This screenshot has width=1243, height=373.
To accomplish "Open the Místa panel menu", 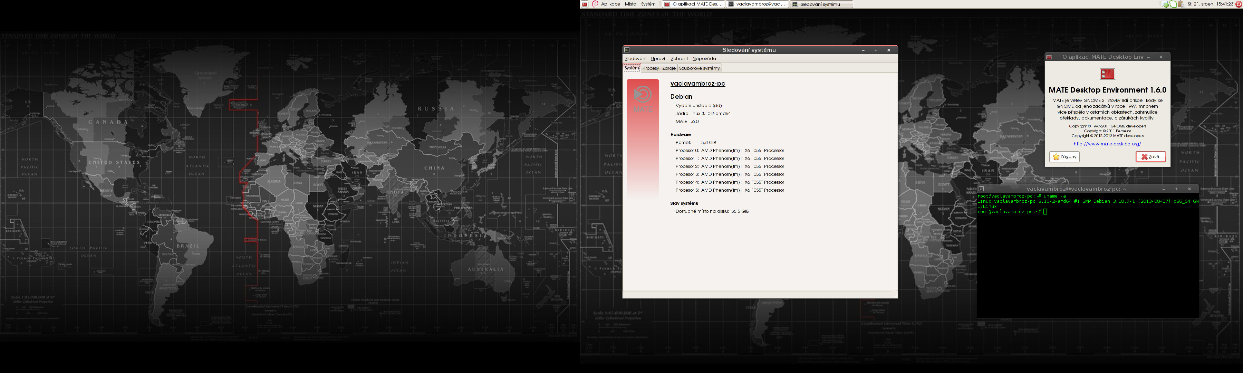I will point(630,4).
